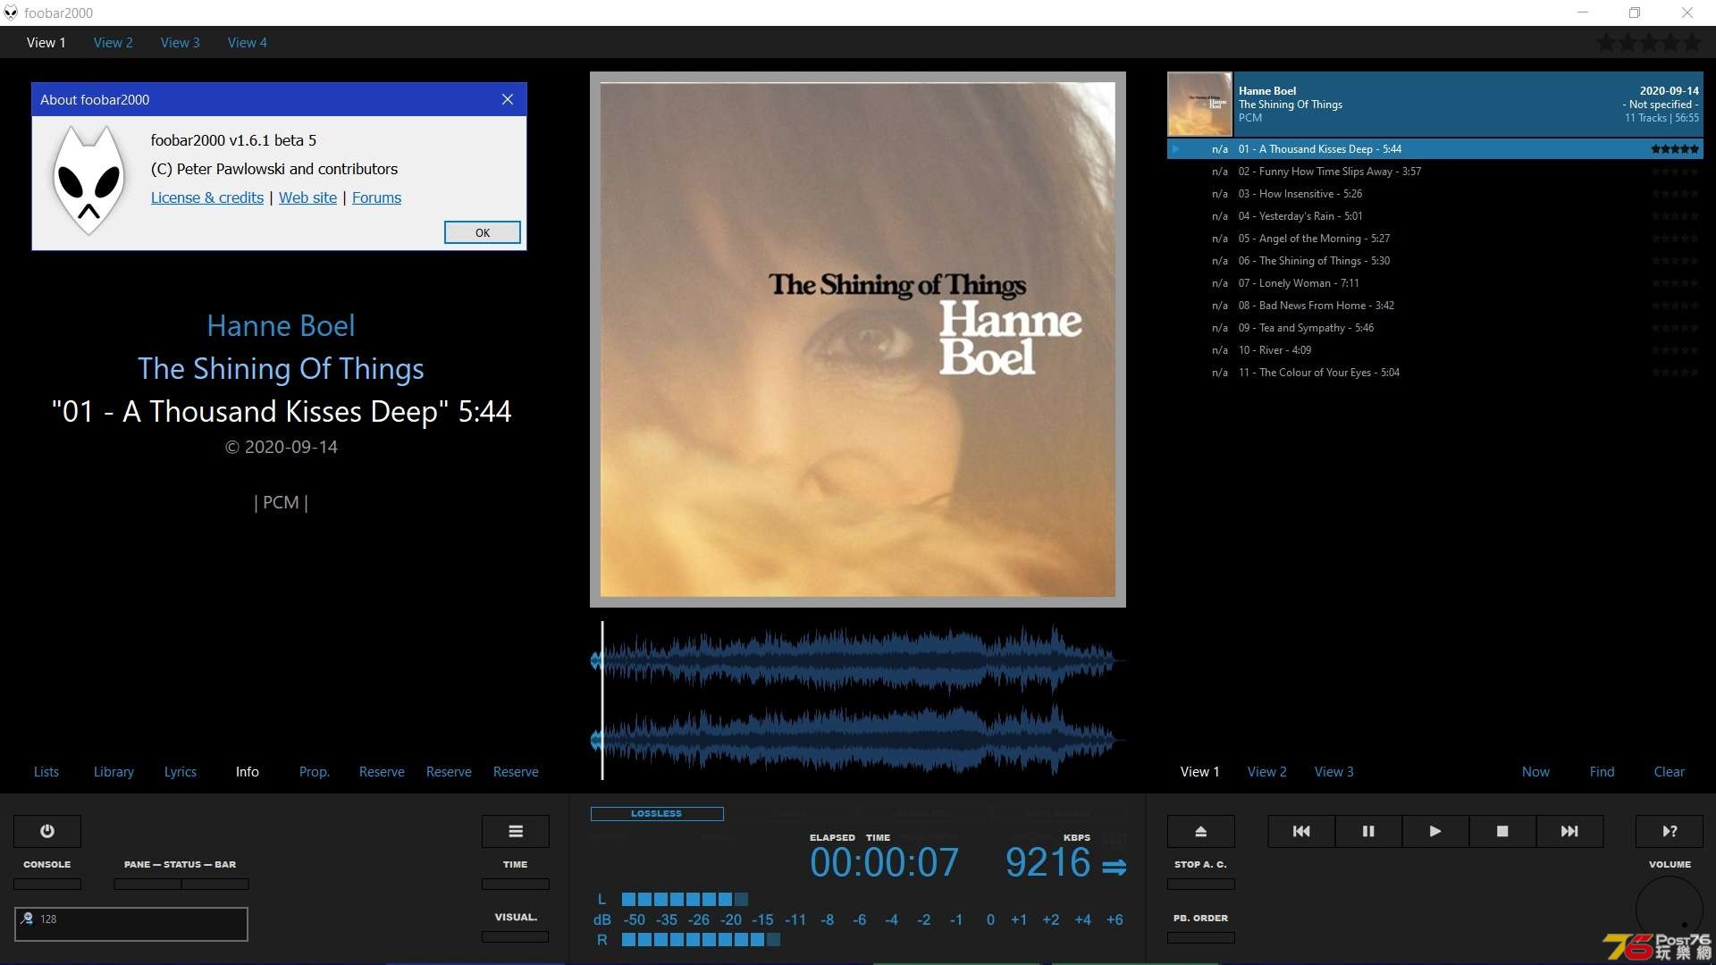
Task: Toggle the STOP A. C. switch
Action: (1201, 884)
